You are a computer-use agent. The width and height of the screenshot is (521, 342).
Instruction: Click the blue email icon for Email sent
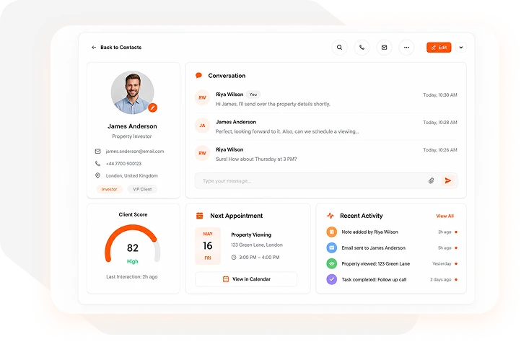331,248
